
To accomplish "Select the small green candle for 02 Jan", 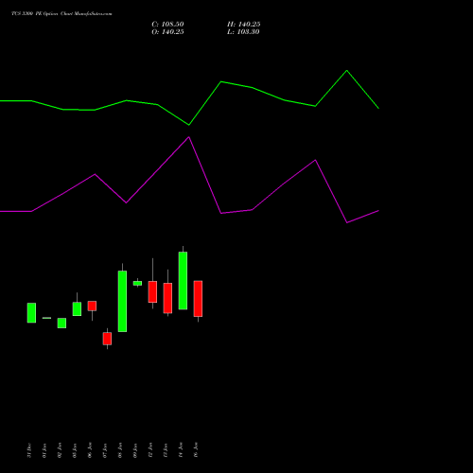I will (61, 323).
